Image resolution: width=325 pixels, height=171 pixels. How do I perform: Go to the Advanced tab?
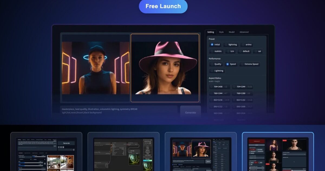click(x=244, y=32)
